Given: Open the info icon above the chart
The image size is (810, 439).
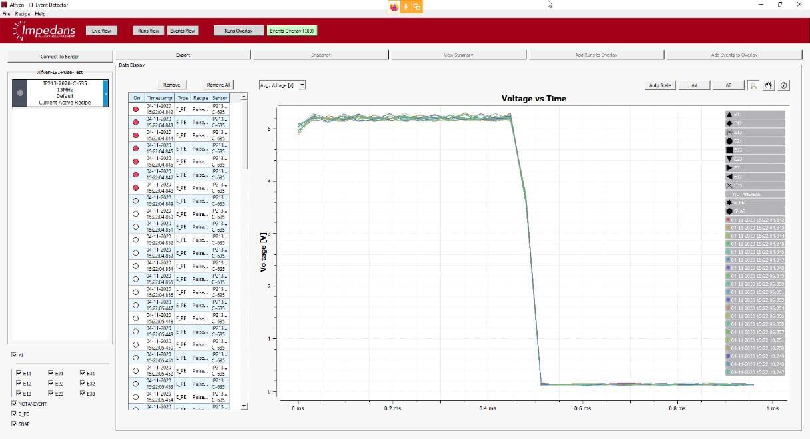Looking at the screenshot, I should click(x=784, y=85).
